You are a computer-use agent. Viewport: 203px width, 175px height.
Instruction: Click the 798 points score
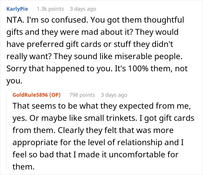[x=82, y=95]
